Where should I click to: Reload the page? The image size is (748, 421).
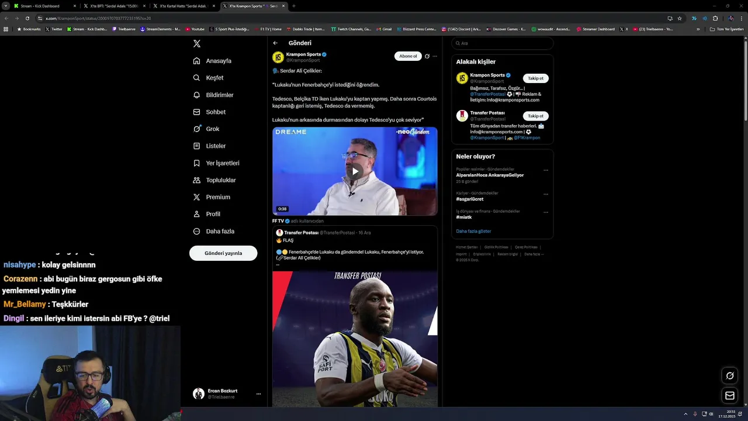tap(28, 18)
